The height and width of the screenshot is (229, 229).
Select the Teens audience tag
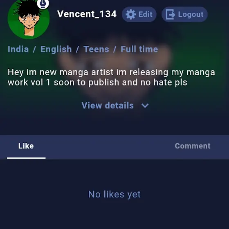(x=96, y=49)
